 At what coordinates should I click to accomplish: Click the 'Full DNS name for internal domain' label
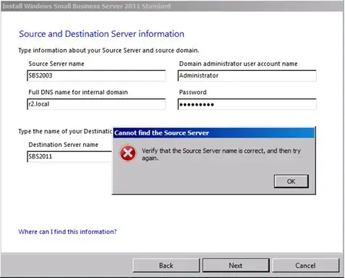coord(78,92)
